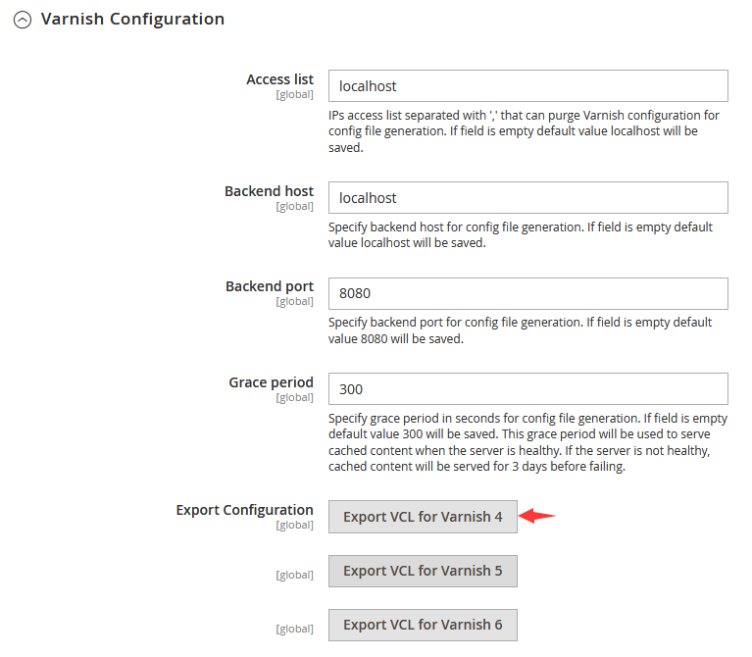Click the Export Configuration label
The image size is (752, 657).
pos(244,510)
